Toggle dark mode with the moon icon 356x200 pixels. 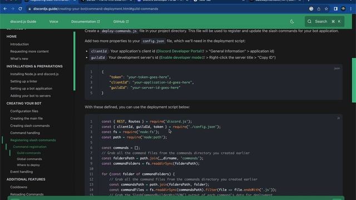[x=292, y=22]
